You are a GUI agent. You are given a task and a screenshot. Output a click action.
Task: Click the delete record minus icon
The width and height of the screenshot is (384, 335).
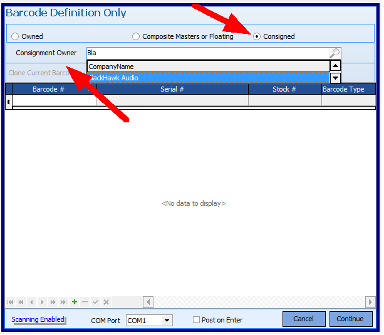tap(85, 302)
